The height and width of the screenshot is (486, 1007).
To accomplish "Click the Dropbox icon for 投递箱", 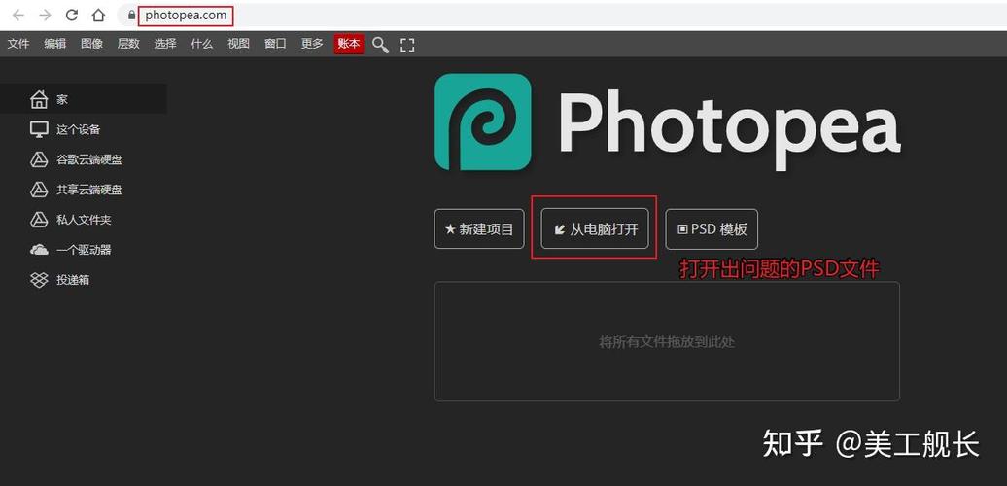I will 39,280.
